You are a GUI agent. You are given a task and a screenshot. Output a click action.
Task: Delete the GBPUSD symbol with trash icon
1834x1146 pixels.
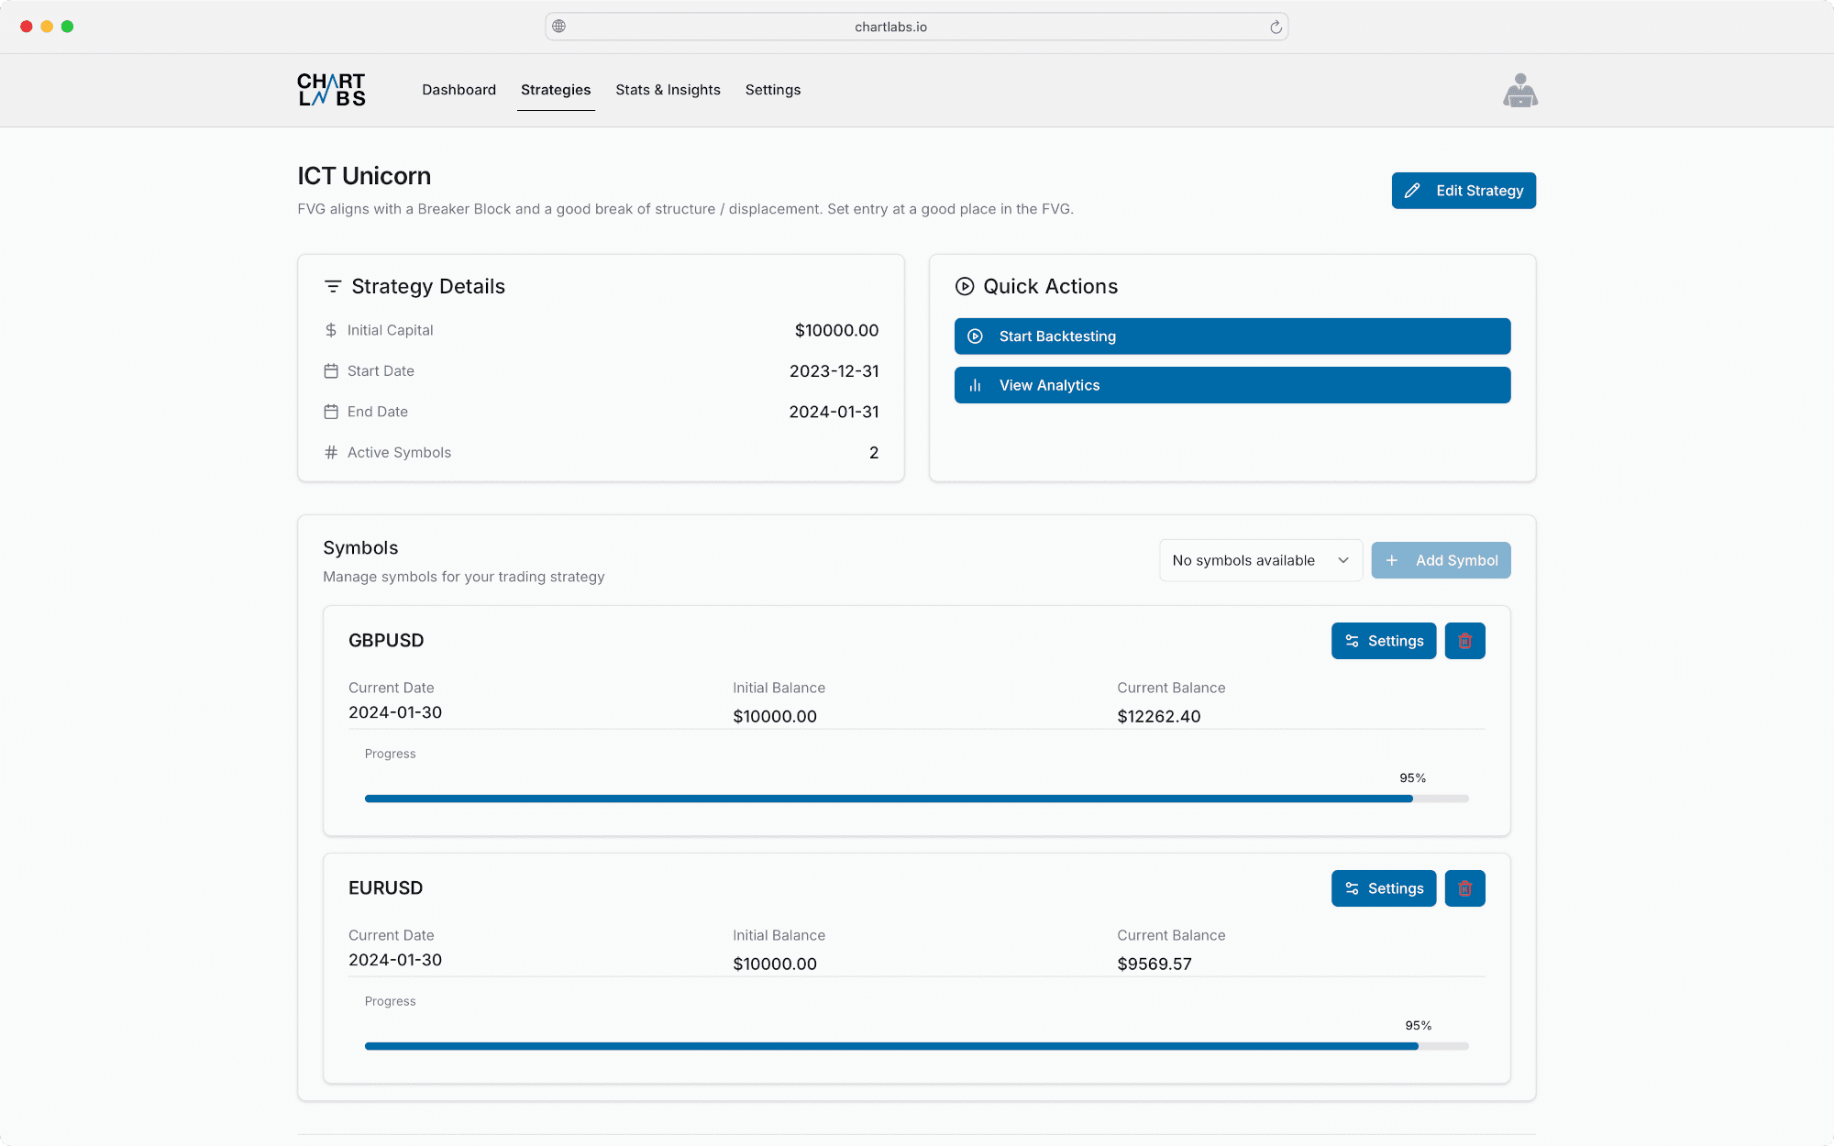point(1464,641)
